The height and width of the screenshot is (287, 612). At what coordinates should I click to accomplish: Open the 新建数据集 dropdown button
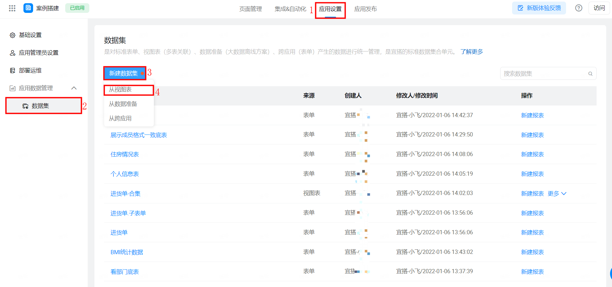(124, 73)
